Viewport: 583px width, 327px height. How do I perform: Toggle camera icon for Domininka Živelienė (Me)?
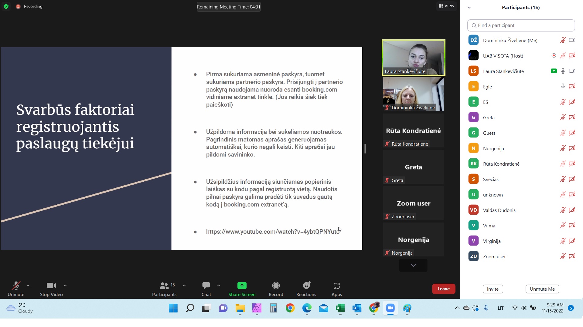point(572,40)
